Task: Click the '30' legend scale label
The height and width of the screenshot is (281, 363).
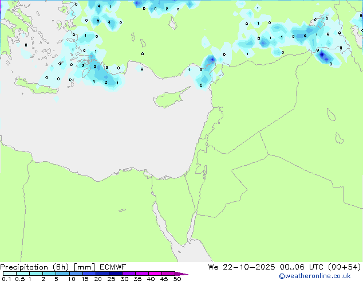Action: click(124, 279)
